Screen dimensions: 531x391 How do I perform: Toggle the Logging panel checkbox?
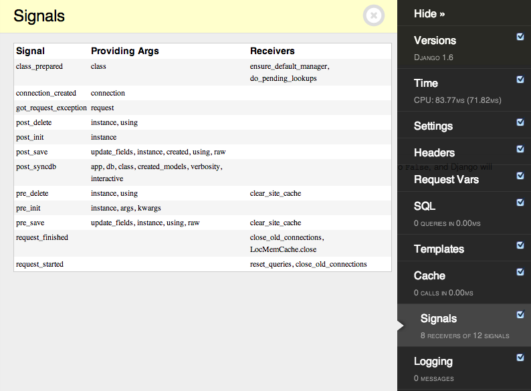[x=520, y=358]
